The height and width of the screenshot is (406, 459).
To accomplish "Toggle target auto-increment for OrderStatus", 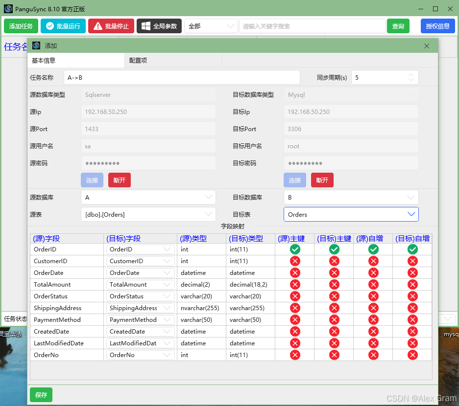I will coord(412,296).
